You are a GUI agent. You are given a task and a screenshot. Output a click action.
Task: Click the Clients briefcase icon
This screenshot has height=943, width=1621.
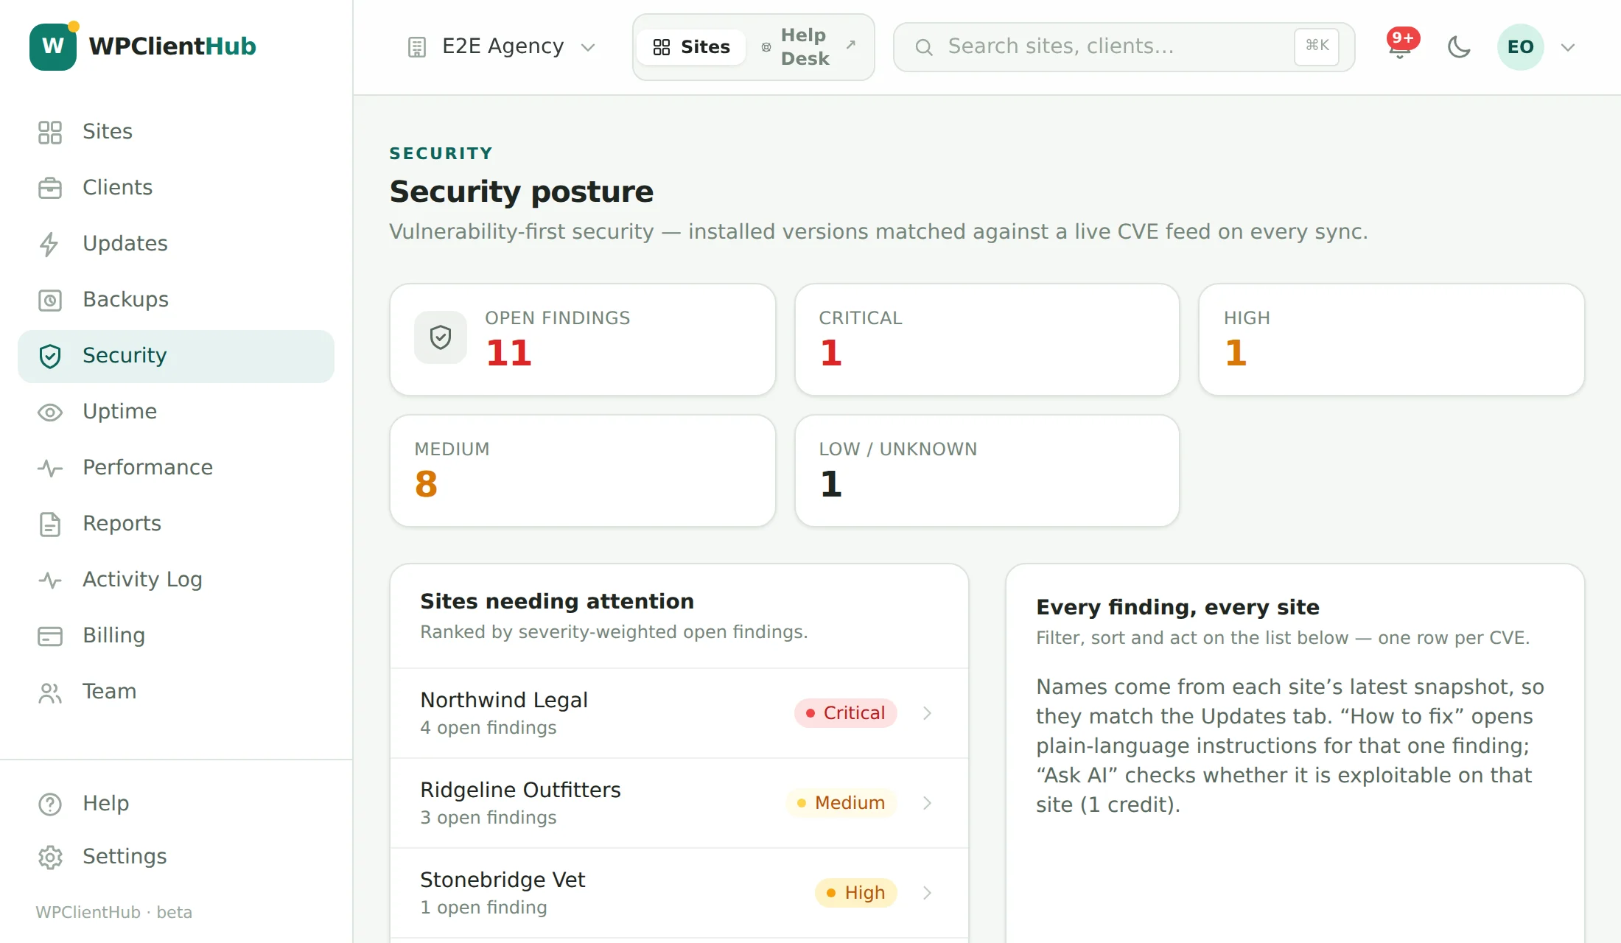49,188
